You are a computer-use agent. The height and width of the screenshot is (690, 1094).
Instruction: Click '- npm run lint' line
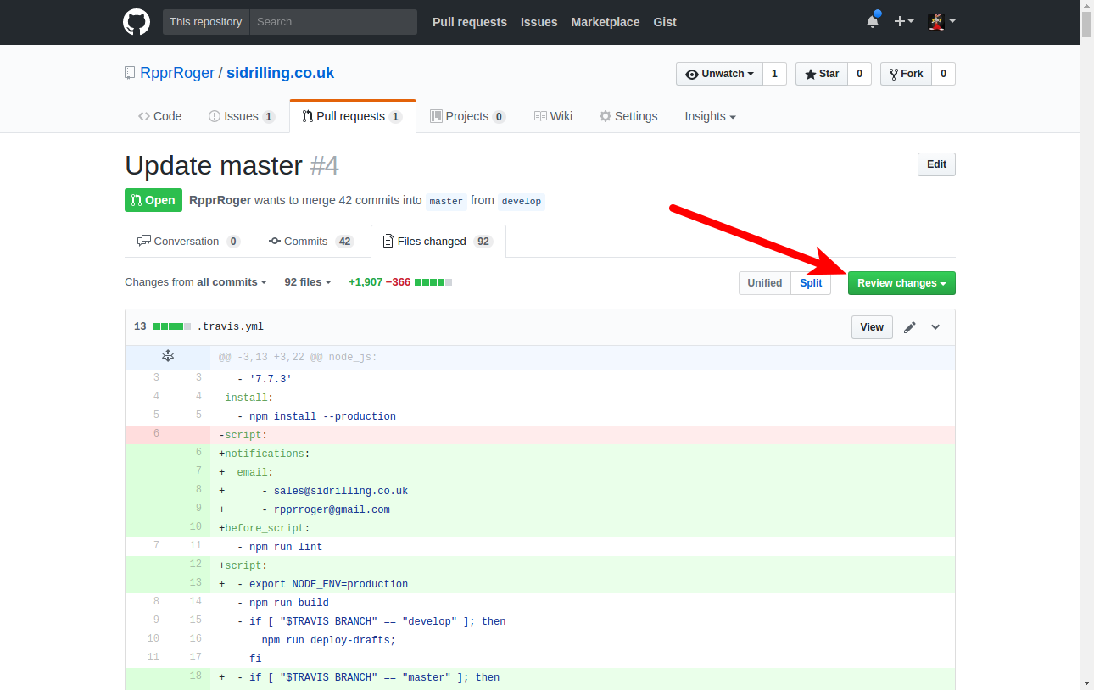pos(540,547)
